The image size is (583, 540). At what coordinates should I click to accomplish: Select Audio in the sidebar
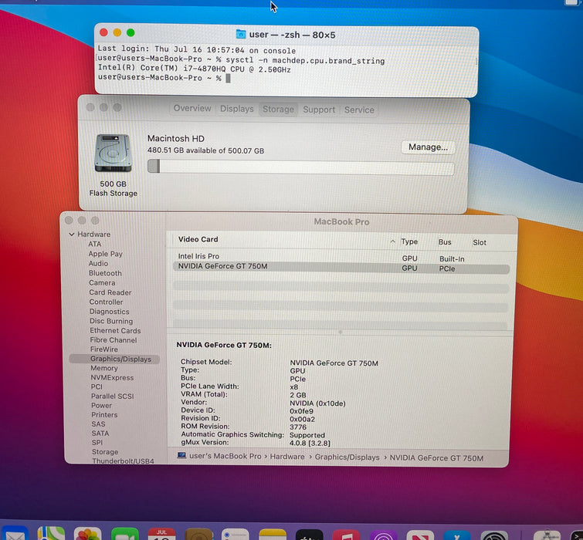(98, 263)
